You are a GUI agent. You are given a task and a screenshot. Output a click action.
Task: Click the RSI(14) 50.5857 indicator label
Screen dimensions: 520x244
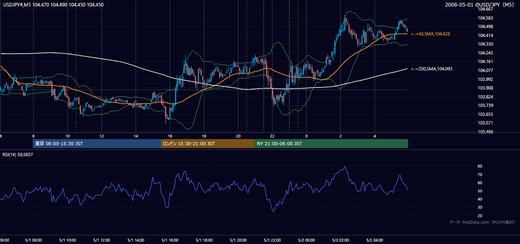[x=18, y=155]
